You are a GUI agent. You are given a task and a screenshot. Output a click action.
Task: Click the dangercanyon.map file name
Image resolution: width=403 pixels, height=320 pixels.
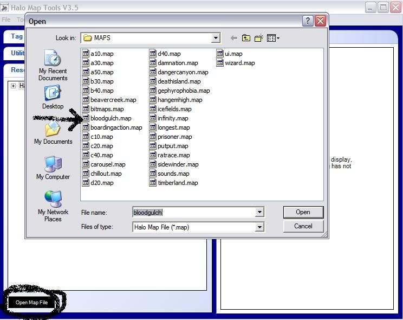point(183,72)
